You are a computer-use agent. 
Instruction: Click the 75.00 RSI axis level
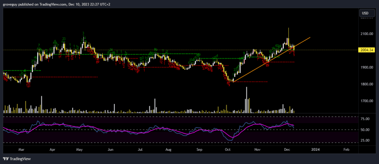[x=365, y=119]
